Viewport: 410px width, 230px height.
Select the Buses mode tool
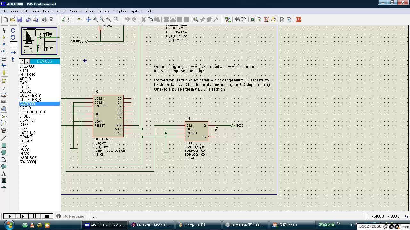click(x=4, y=65)
